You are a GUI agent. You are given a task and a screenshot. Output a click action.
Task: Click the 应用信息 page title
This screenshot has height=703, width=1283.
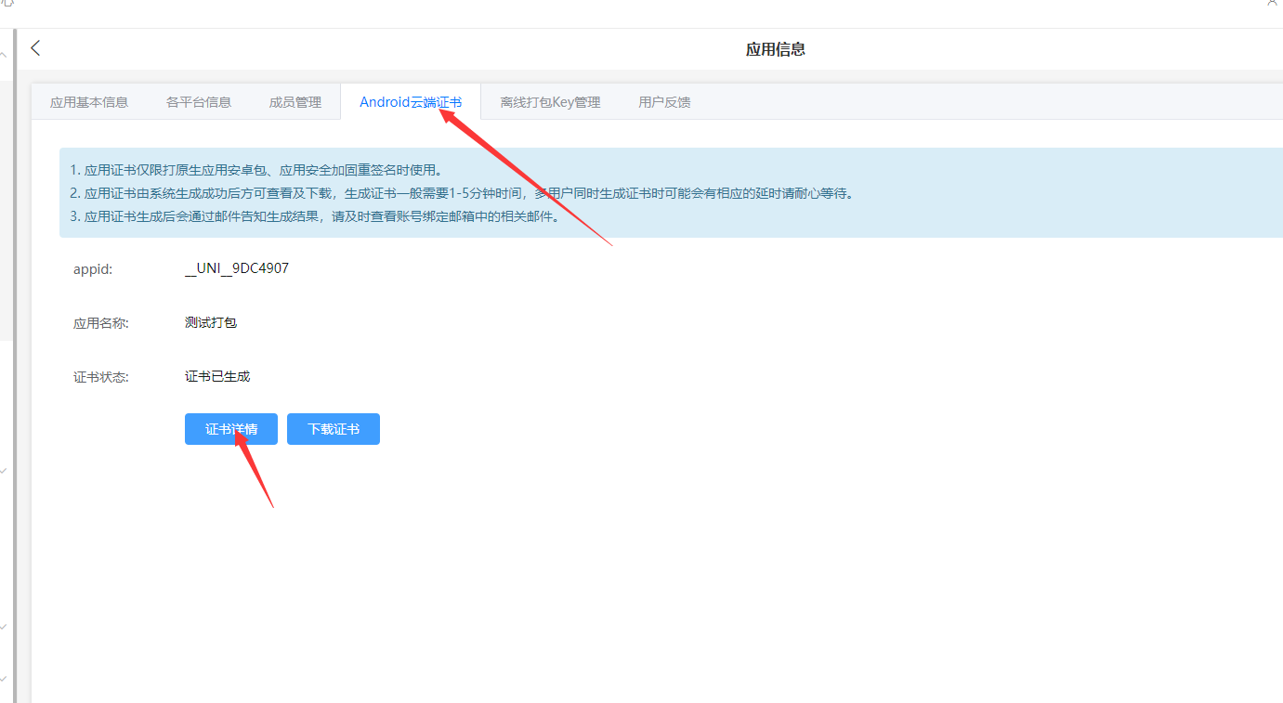776,49
